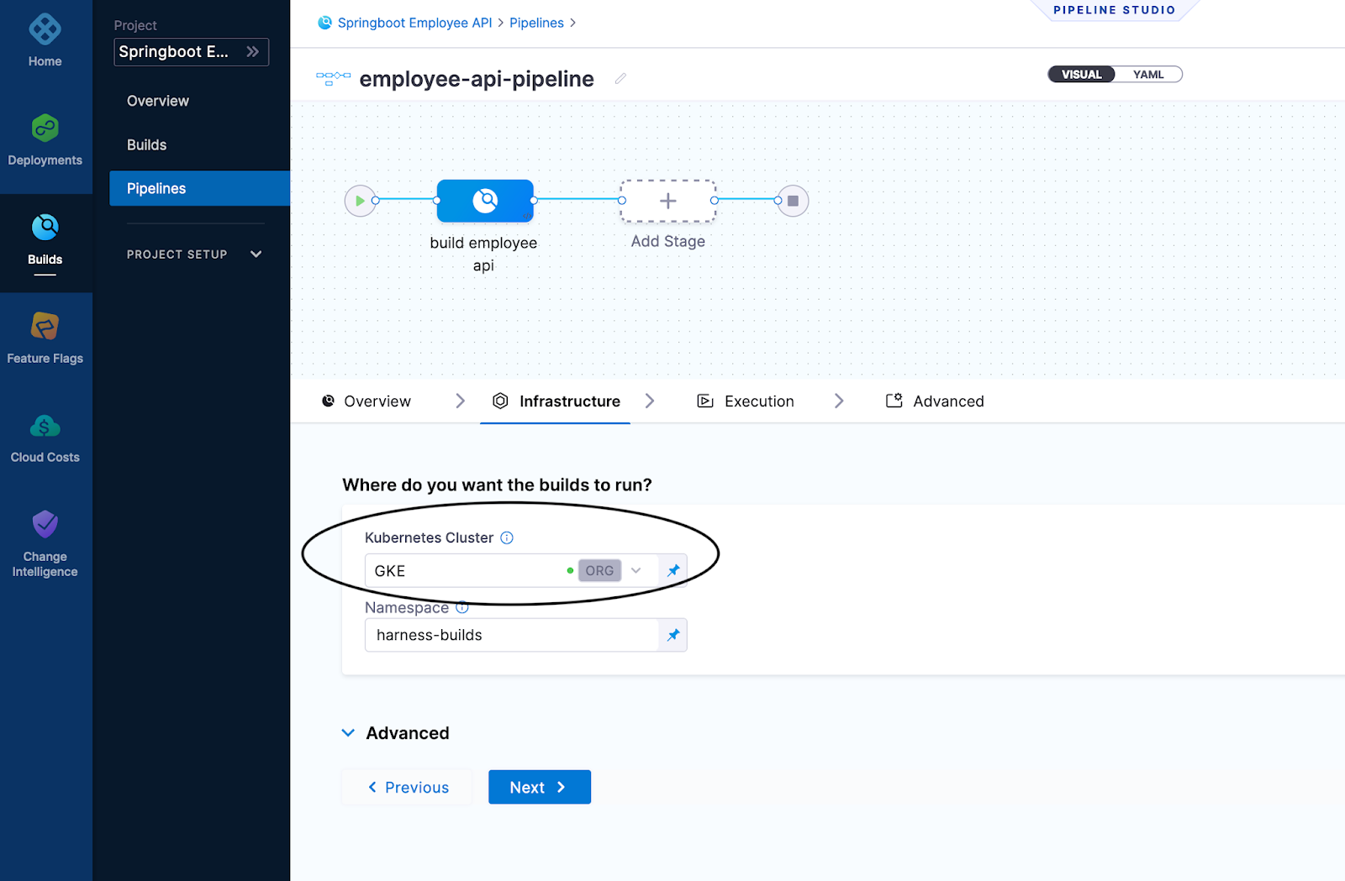Viewport: 1345px width, 881px height.
Task: Collapse the Advanced section
Action: (x=396, y=733)
